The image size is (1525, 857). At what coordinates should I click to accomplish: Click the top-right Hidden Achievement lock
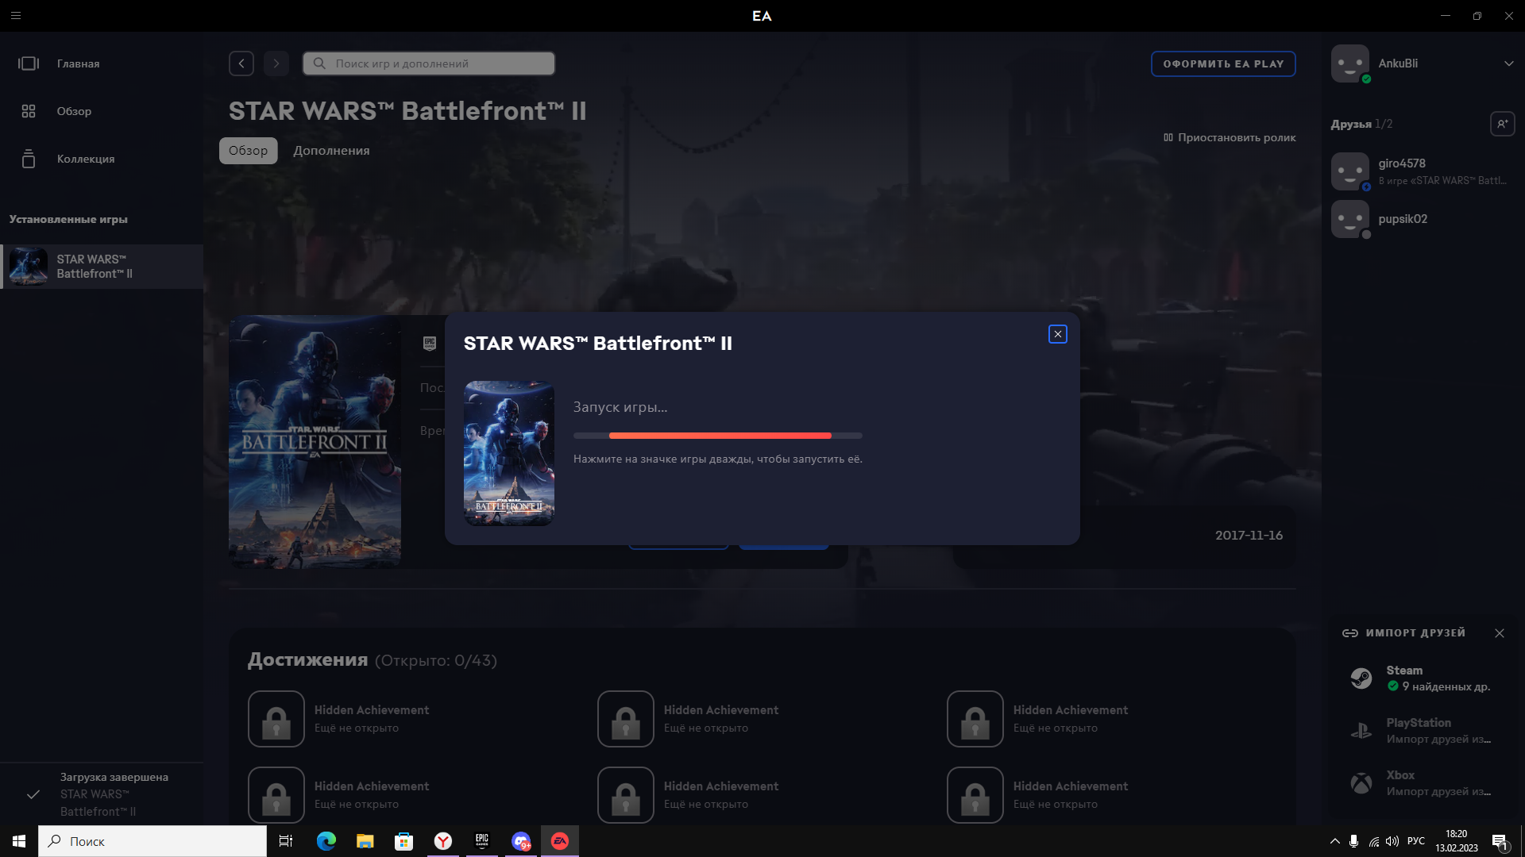(x=975, y=719)
